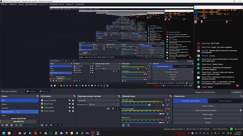This screenshot has width=243, height=136.
Task: Mute the Источник медиа channel speaker
Action: click(163, 114)
